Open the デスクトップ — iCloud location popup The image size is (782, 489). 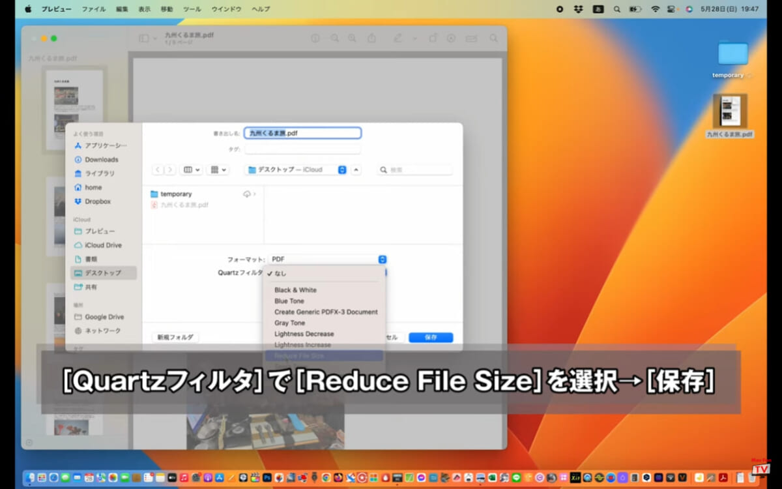(296, 170)
